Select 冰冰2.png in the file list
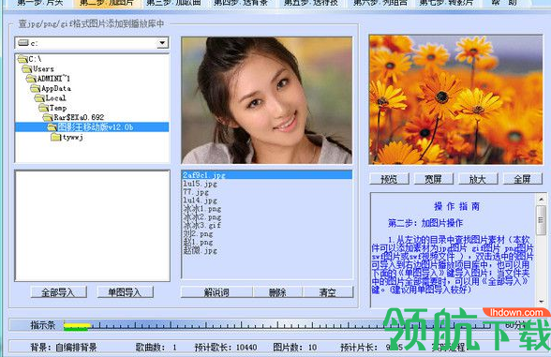 202,217
